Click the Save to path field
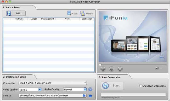 click(53, 96)
